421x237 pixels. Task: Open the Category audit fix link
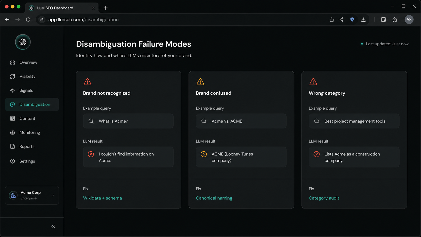point(324,198)
